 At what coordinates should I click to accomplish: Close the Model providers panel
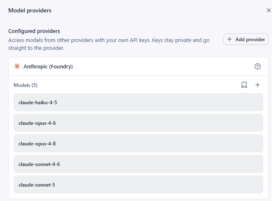coord(269,10)
